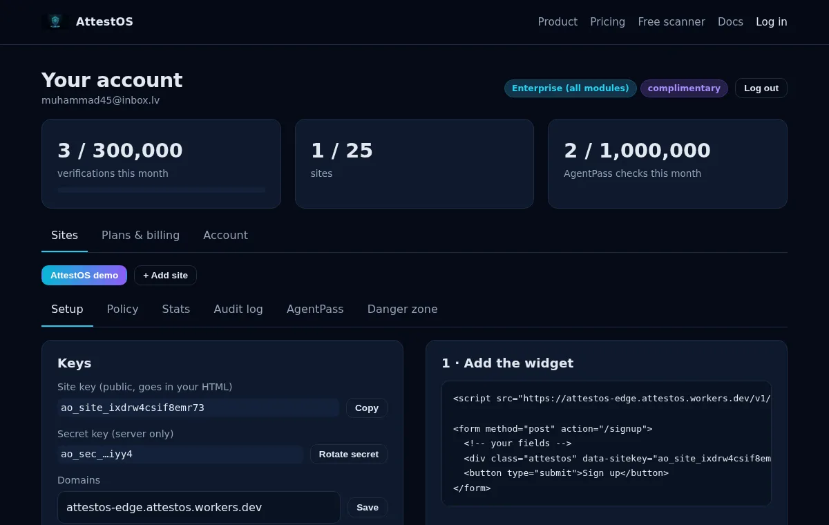This screenshot has height=525, width=829.
Task: Open the Danger zone sub-tab
Action: 402,309
